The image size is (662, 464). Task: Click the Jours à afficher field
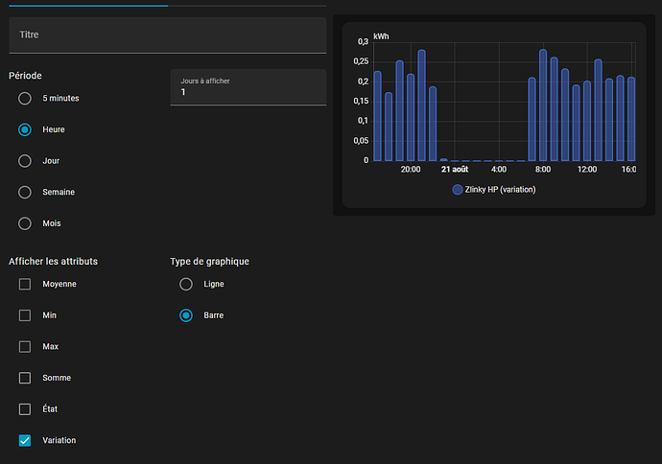pos(248,87)
